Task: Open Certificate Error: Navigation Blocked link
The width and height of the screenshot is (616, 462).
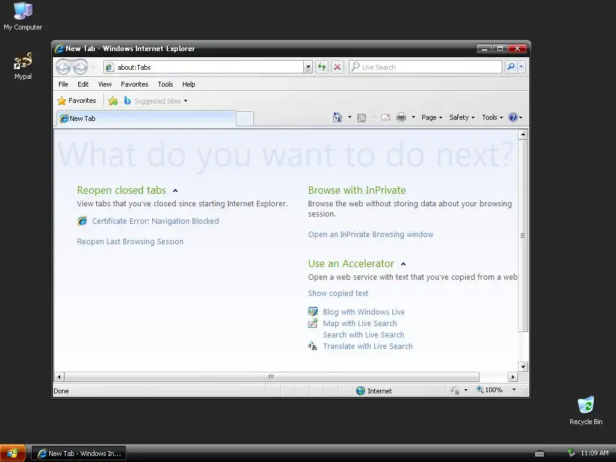Action: tap(155, 221)
